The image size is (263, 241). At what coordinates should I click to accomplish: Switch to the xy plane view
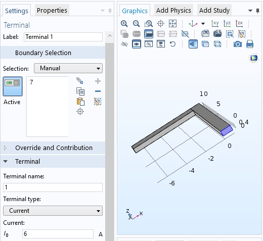pyautogui.click(x=215, y=24)
